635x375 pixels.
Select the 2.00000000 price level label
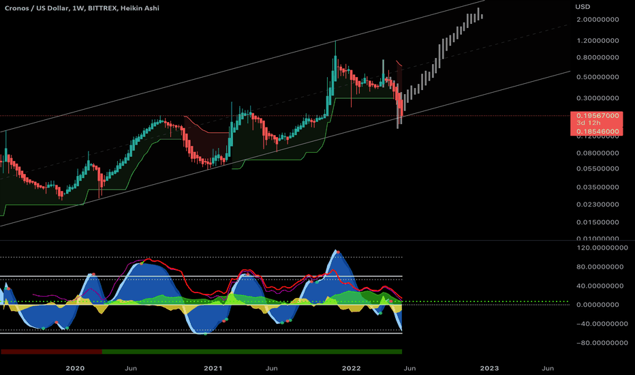[598, 20]
